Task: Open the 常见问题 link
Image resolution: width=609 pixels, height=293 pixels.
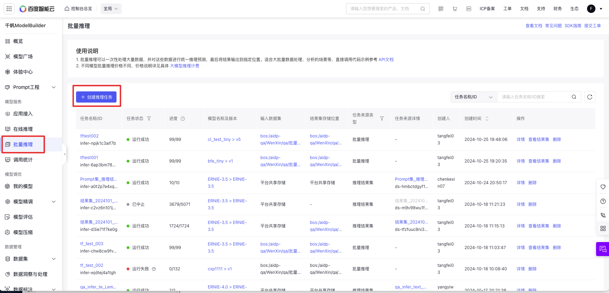Action: click(x=554, y=26)
